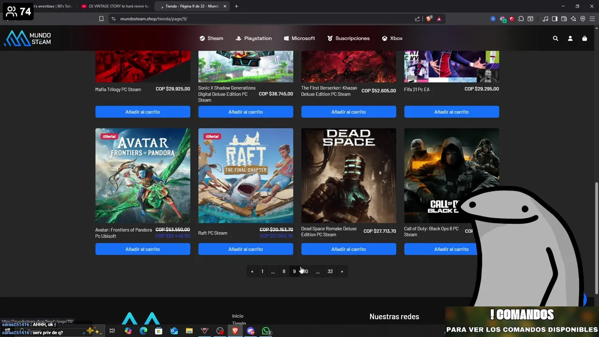Click the Dead Space Remake Deluxe Edition title
The image size is (599, 337).
pos(329,232)
